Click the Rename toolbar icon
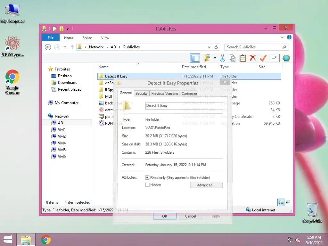This screenshot has width=328, height=246. pyautogui.click(x=274, y=58)
